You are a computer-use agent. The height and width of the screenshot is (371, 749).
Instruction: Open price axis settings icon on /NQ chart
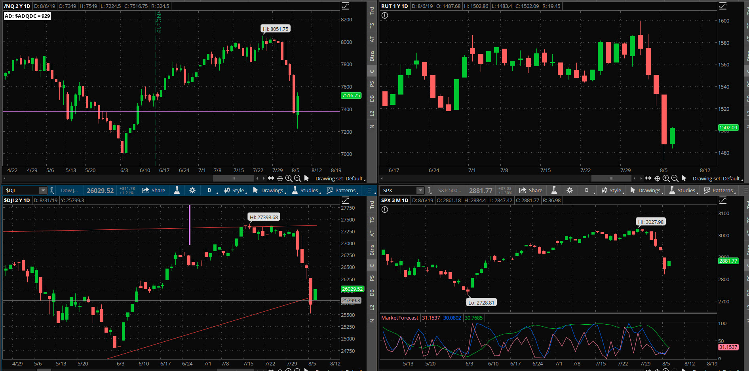click(346, 6)
